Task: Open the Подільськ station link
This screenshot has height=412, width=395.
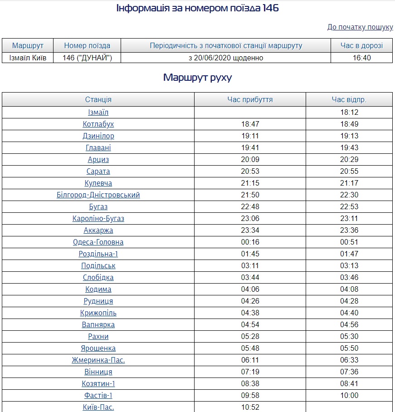Action: coord(98,266)
